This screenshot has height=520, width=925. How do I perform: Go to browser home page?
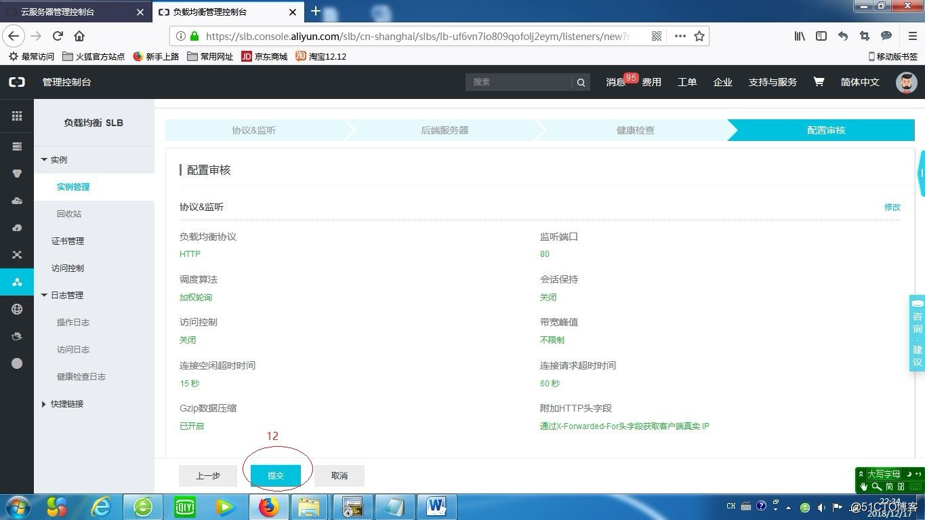[79, 36]
